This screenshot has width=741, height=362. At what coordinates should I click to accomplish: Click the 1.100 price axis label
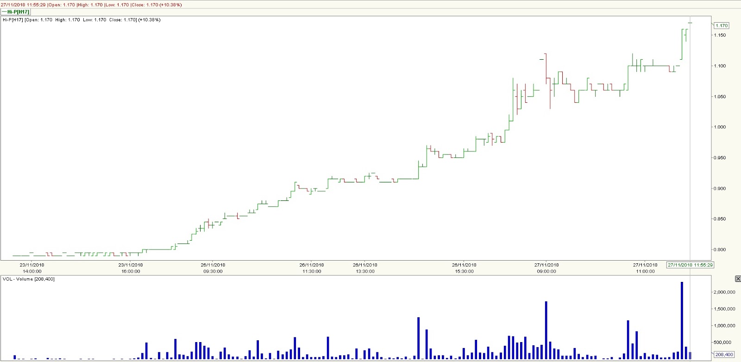click(720, 66)
